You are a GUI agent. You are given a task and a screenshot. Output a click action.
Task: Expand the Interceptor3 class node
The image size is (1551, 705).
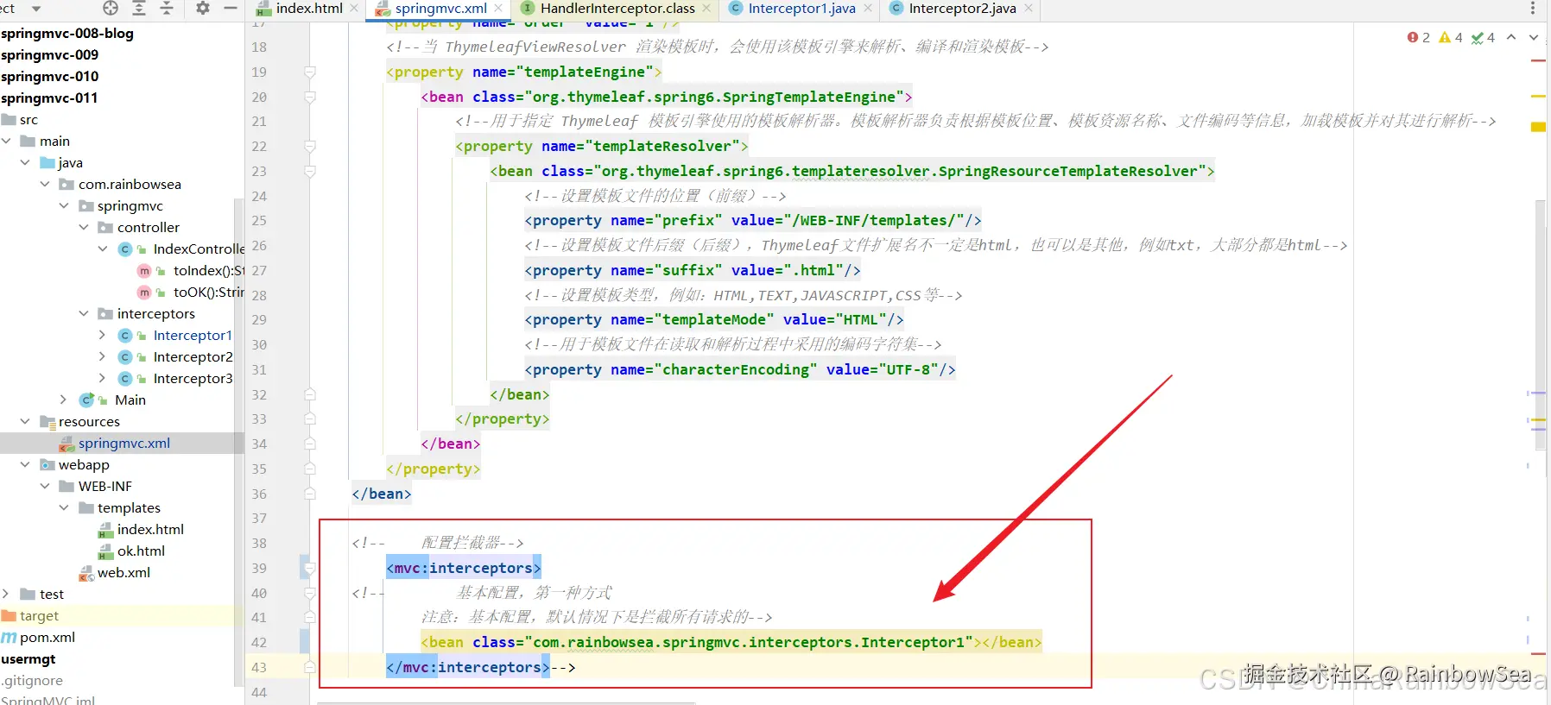pos(103,378)
